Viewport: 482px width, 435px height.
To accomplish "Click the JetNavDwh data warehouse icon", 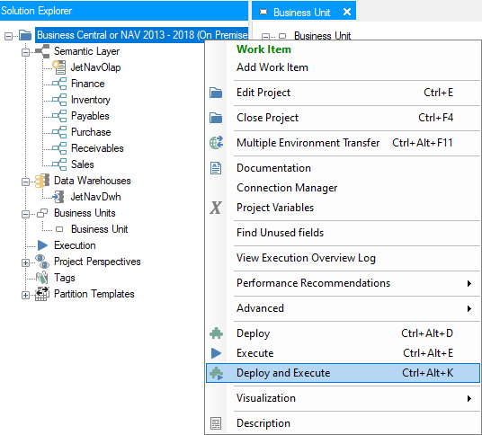I will pyautogui.click(x=58, y=197).
